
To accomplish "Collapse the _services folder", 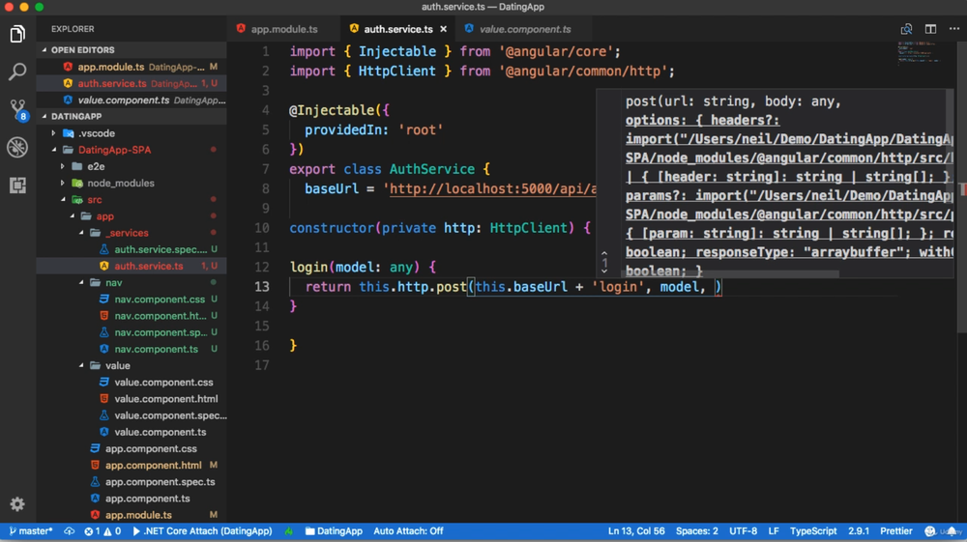I will click(x=81, y=233).
